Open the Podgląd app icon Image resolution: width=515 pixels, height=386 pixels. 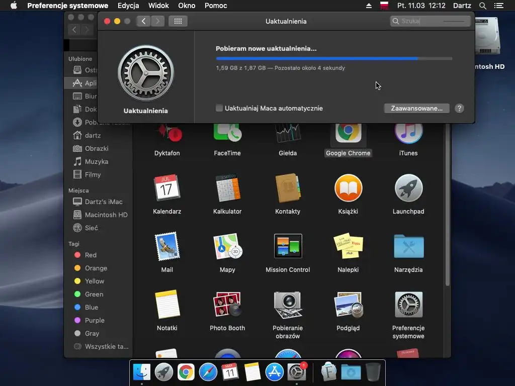pos(348,304)
